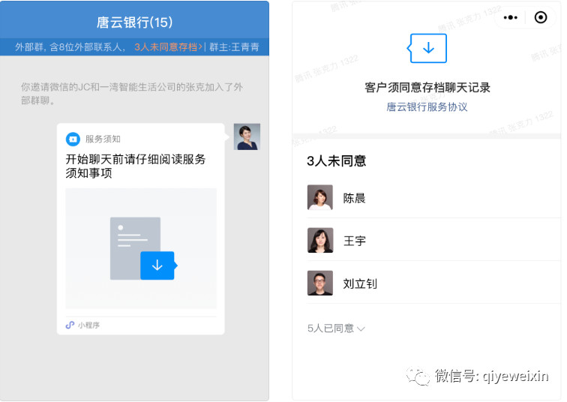The width and height of the screenshot is (567, 402).
Task: Close the mini program via target icon
Action: (x=541, y=17)
